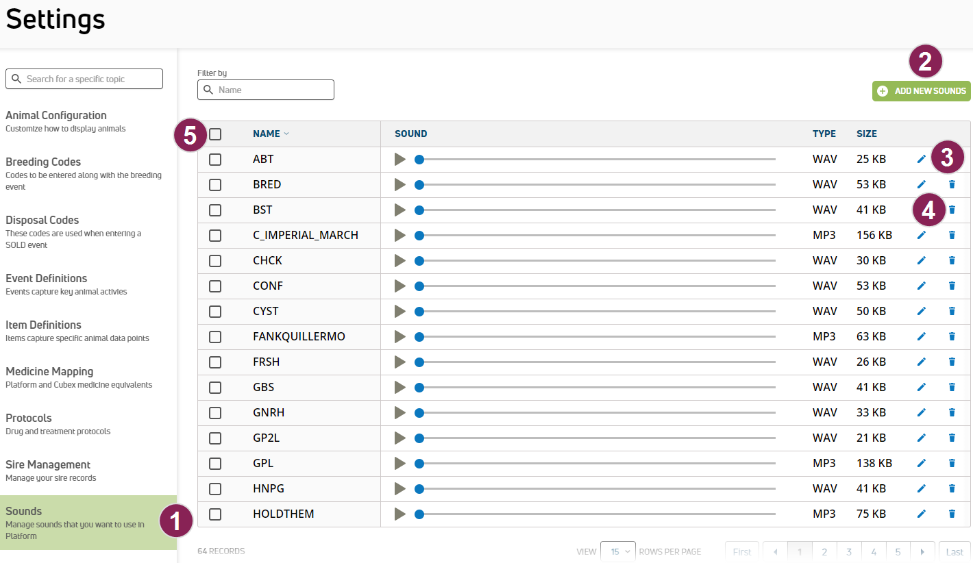Edit the FANKQUILLERMO sound entry
The height and width of the screenshot is (563, 973).
click(922, 336)
